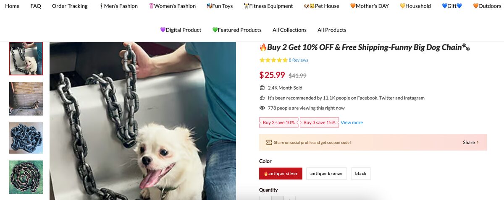Select the antique bronze color option
This screenshot has width=504, height=200.
tap(326, 174)
